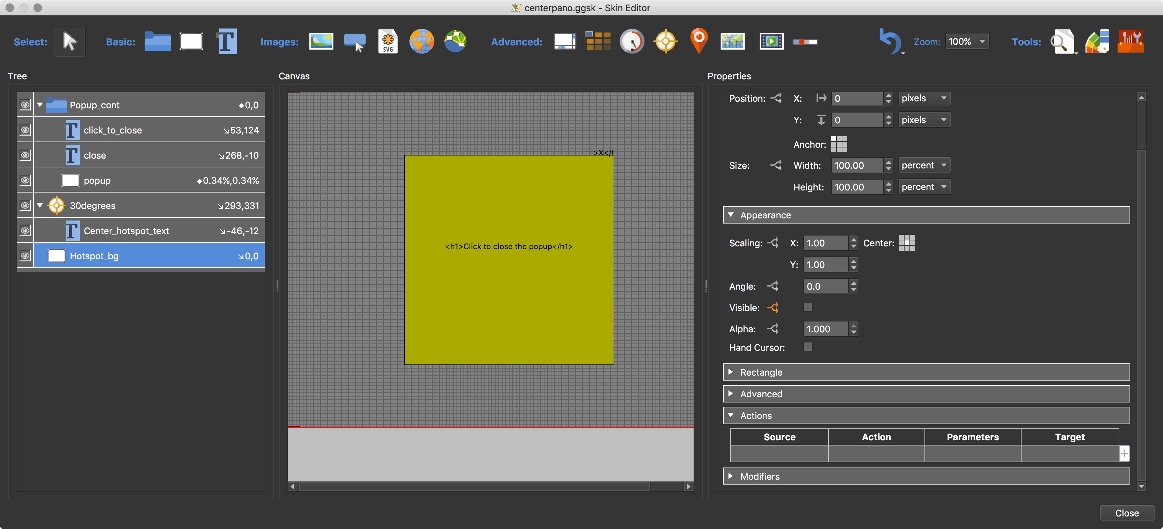Hide Center_hotspot_text element
This screenshot has width=1163, height=529.
tap(25, 230)
